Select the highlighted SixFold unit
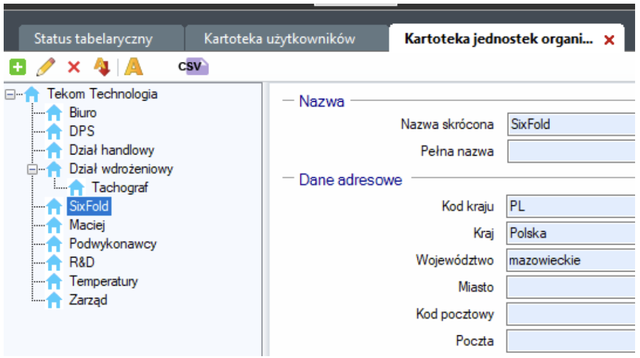Image resolution: width=640 pixels, height=358 pixels. click(x=89, y=206)
